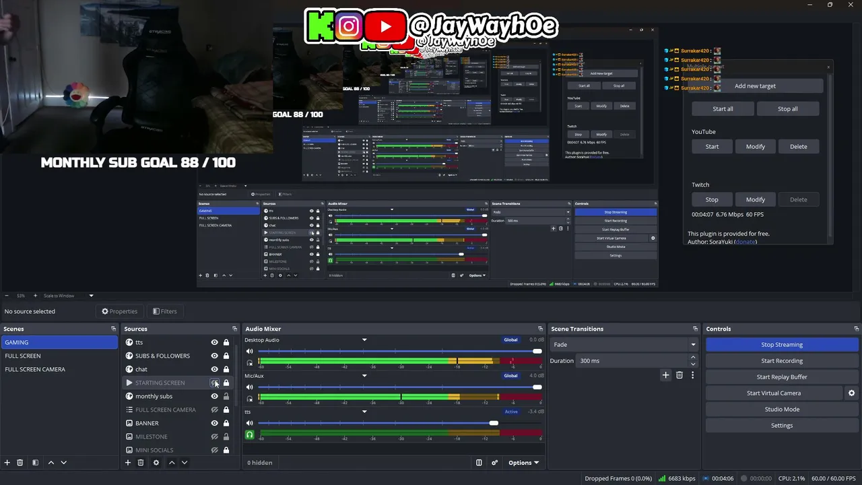
Task: Select the MINI SOCIALS source row
Action: tap(178, 450)
